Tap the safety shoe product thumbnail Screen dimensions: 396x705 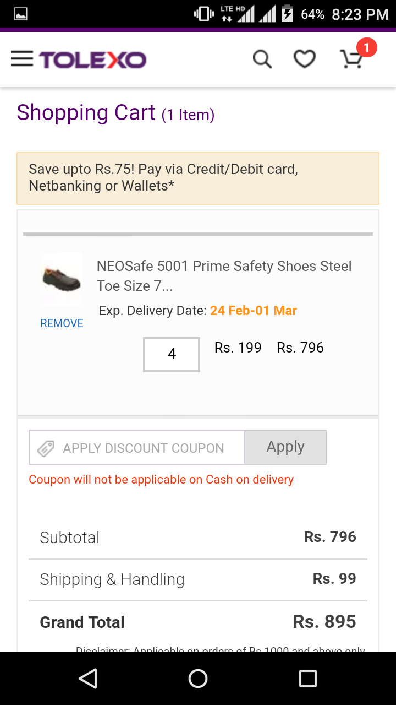click(62, 280)
